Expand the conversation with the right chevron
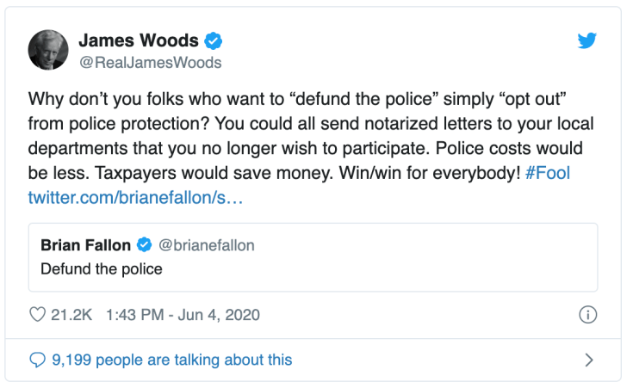 [588, 360]
